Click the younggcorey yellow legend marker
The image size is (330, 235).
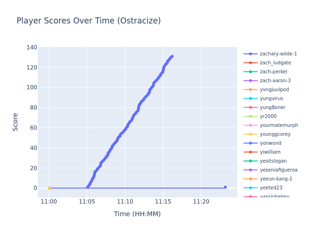pos(250,134)
